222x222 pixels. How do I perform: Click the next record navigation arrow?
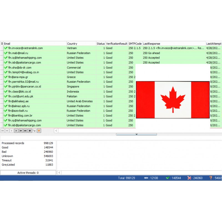(x=16, y=130)
